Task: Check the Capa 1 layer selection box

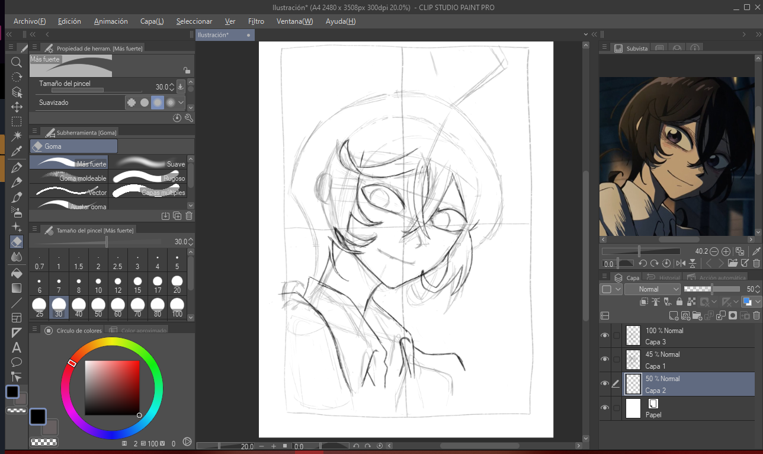Action: click(x=617, y=359)
